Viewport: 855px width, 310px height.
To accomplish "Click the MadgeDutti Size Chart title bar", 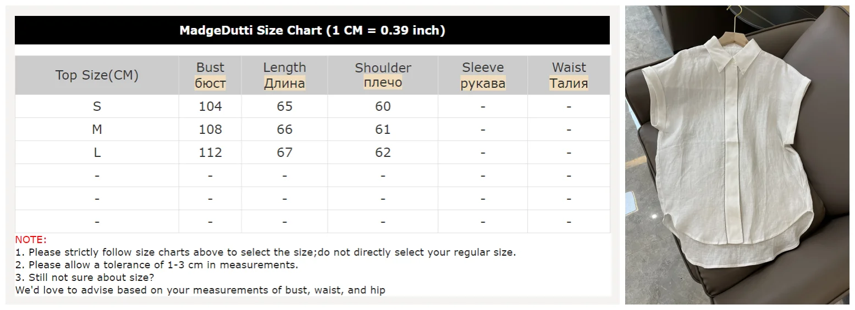I will click(x=312, y=30).
